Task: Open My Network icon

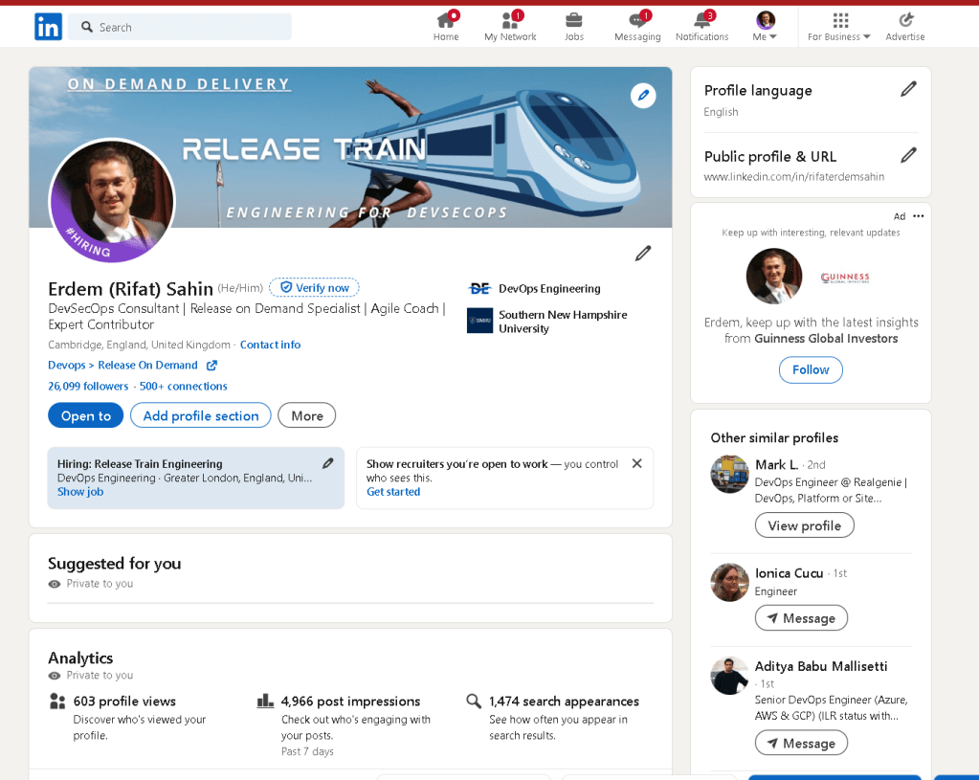Action: (510, 21)
